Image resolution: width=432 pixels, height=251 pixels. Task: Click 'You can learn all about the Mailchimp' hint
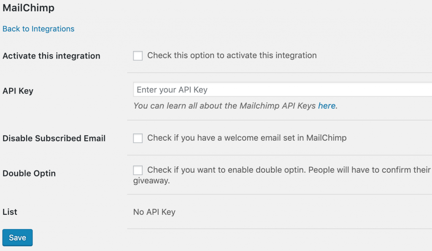(235, 106)
